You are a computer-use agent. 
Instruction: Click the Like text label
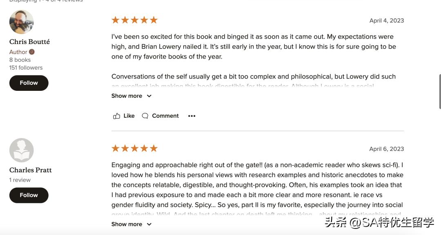point(129,116)
